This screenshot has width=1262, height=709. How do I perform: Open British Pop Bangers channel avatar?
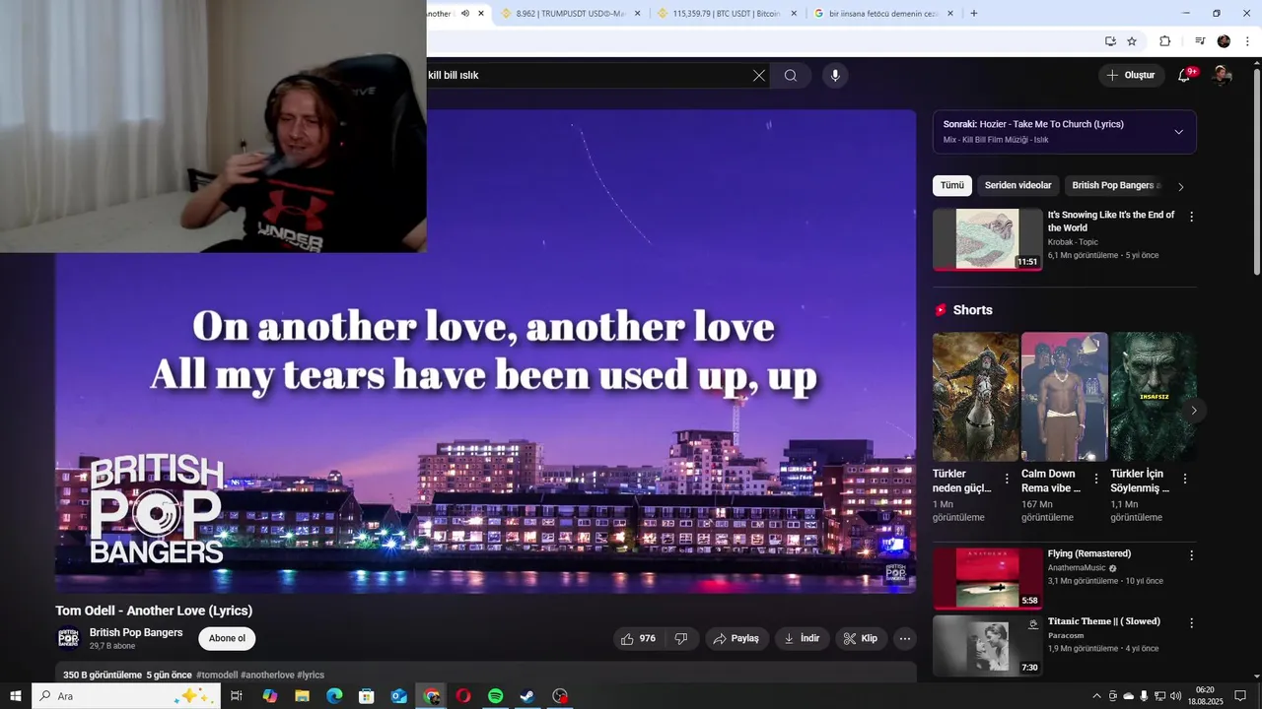click(x=68, y=638)
